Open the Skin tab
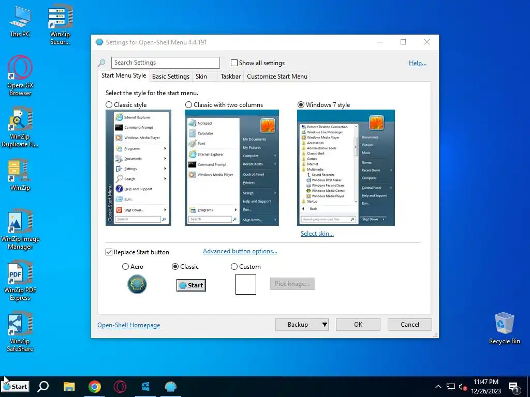The image size is (530, 397). point(201,77)
